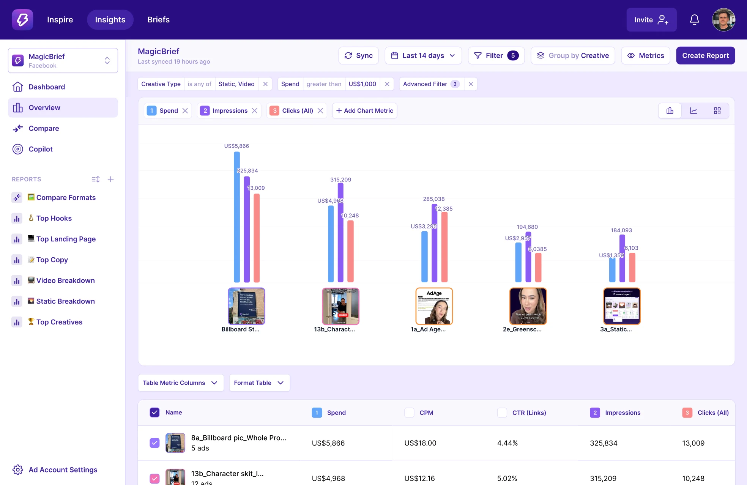Click the 1a_Ad Age creative thumbnail
Image resolution: width=747 pixels, height=485 pixels.
coord(434,306)
